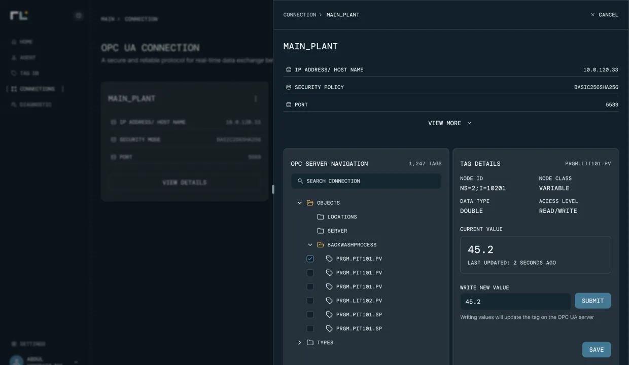Click the MAIN_PLANT panel title
Viewport: 629px width, 365px height.
click(310, 47)
